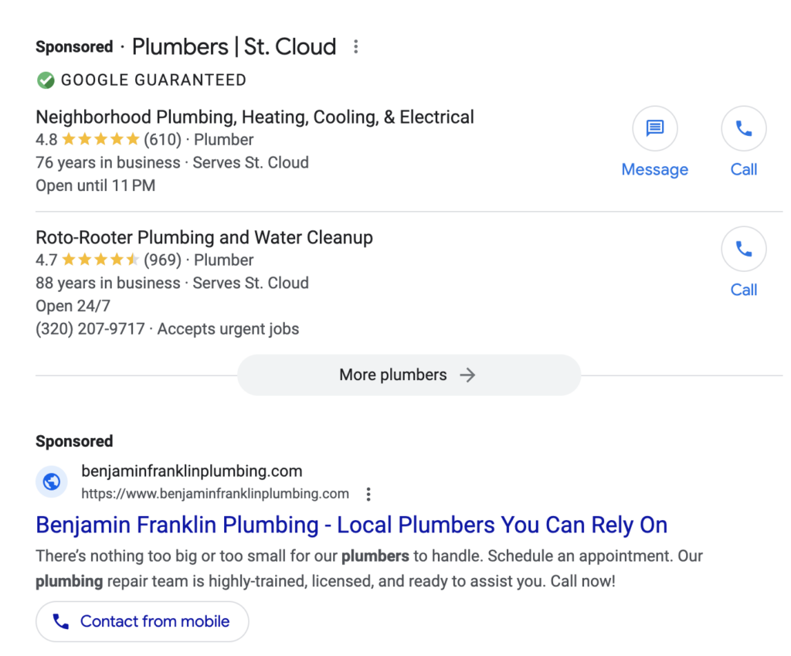Click the Plumbers | St. Cloud heading

(234, 46)
